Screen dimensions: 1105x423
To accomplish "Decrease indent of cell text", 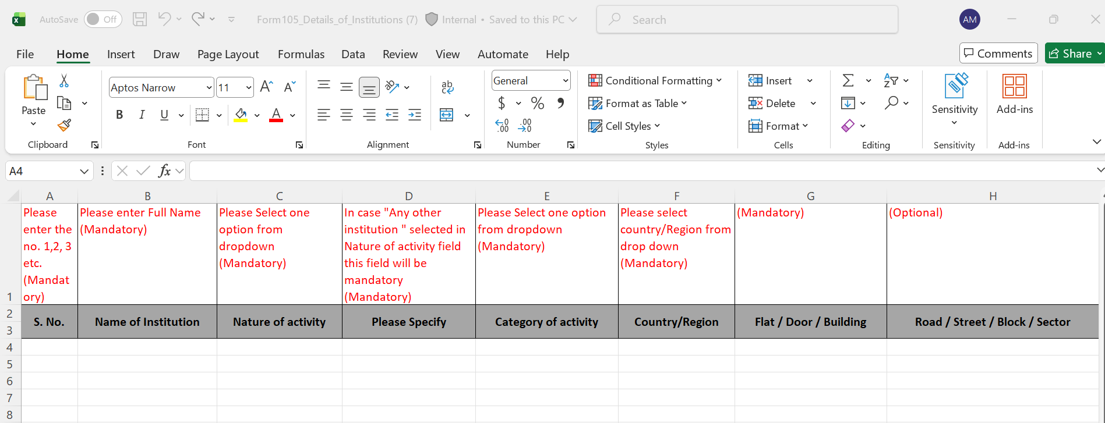I will 392,115.
